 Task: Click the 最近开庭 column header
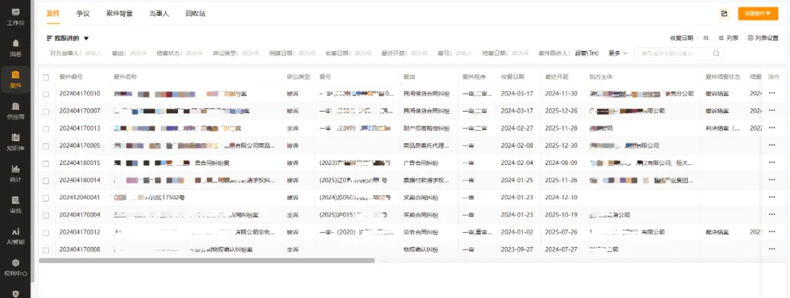[x=557, y=77]
